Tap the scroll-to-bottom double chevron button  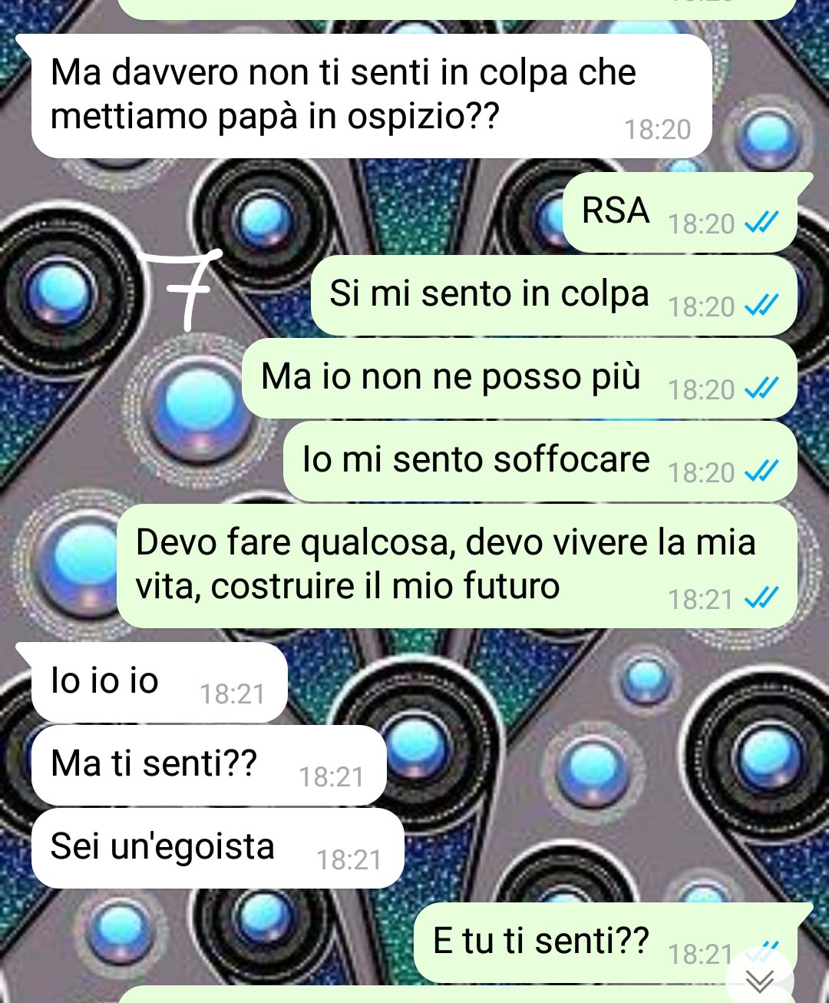760,981
